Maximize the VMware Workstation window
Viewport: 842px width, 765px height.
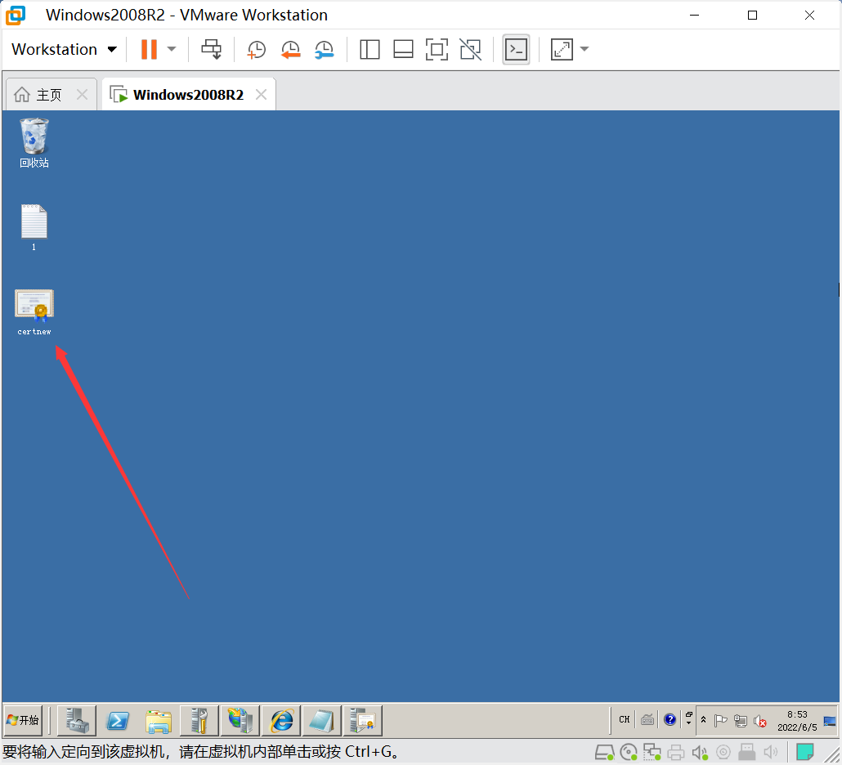coord(752,15)
